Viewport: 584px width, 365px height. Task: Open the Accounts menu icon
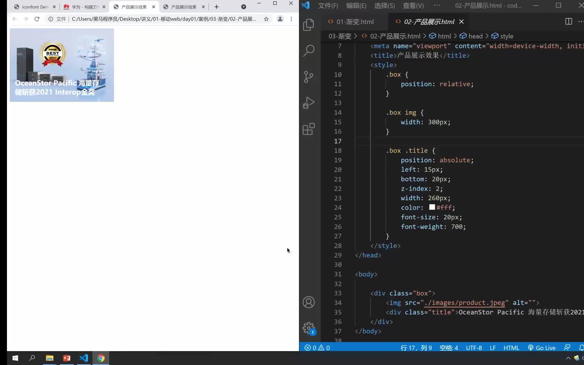(309, 302)
